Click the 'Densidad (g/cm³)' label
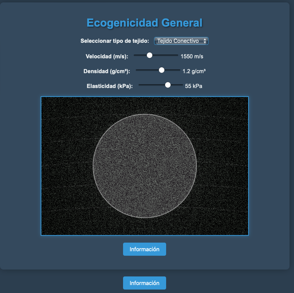 click(107, 71)
